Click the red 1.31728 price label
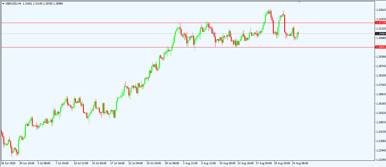 click(x=381, y=23)
